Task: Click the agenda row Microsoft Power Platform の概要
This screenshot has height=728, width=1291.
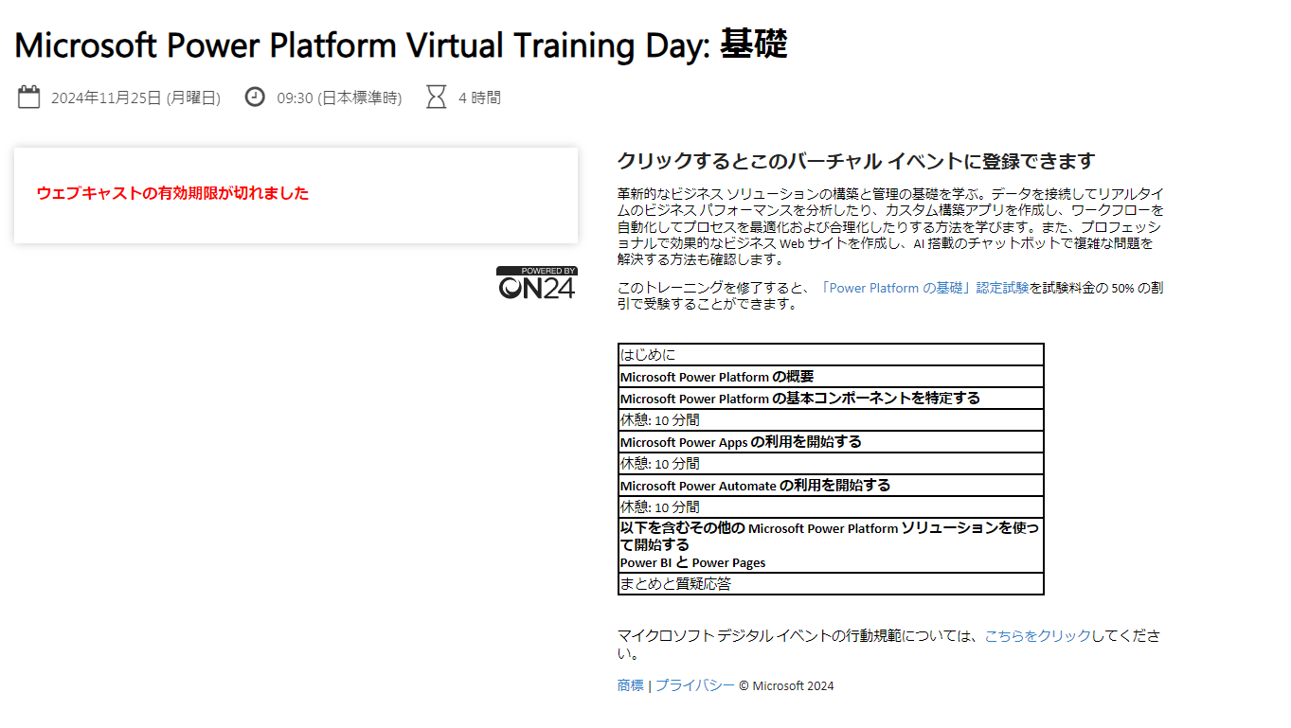Action: (831, 377)
